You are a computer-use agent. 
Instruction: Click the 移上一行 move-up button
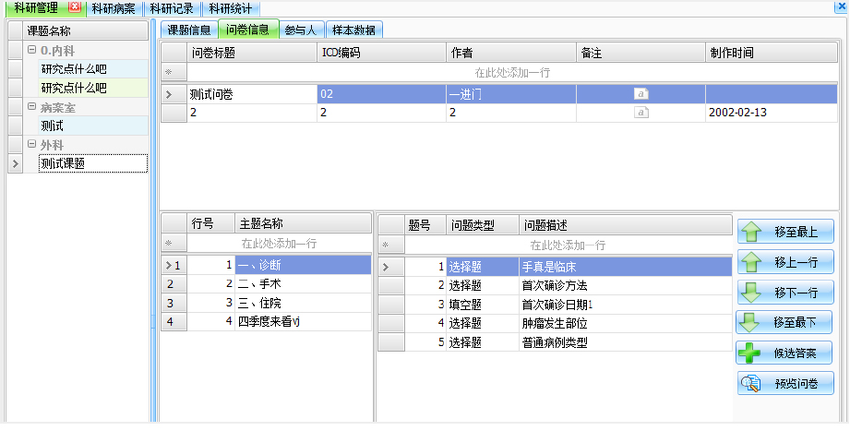coord(784,261)
